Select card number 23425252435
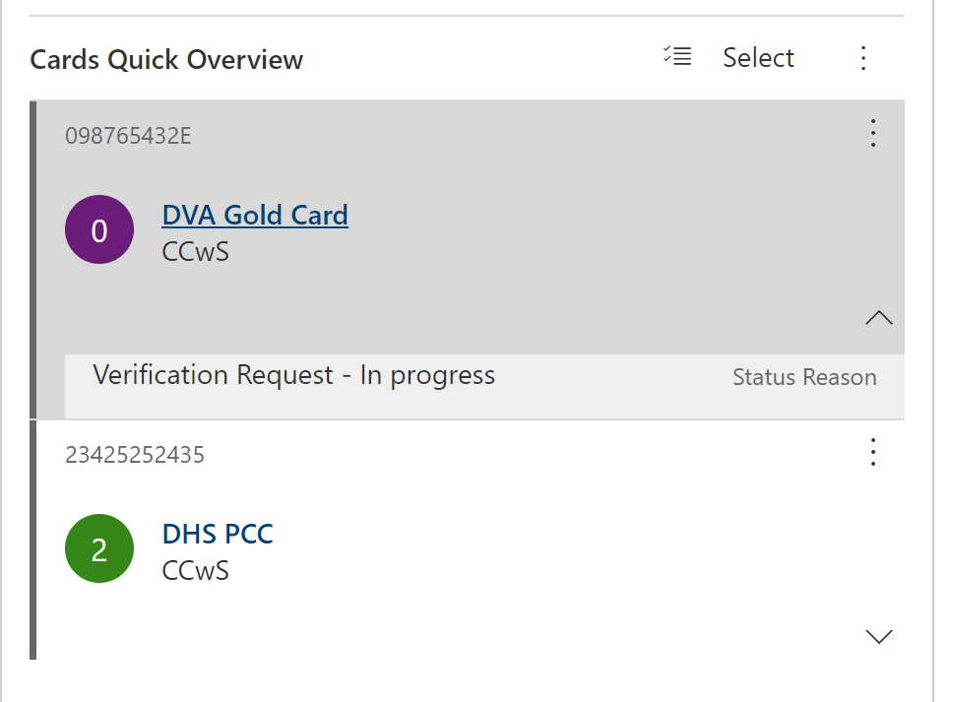953x702 pixels. coord(135,455)
